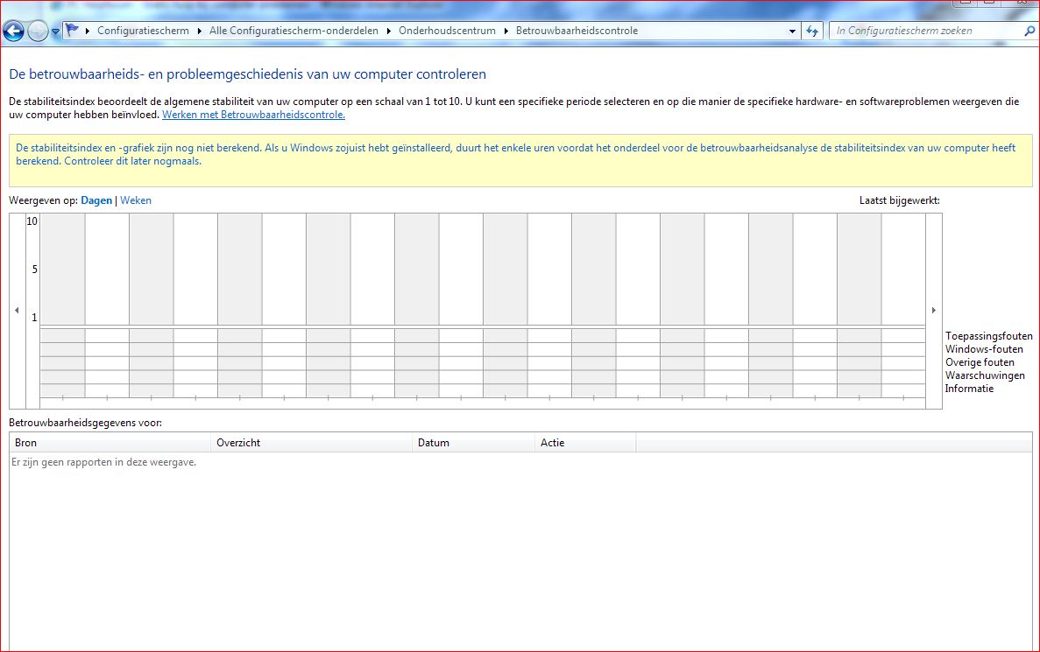
Task: Click the Action Center flag icon
Action: click(x=73, y=30)
